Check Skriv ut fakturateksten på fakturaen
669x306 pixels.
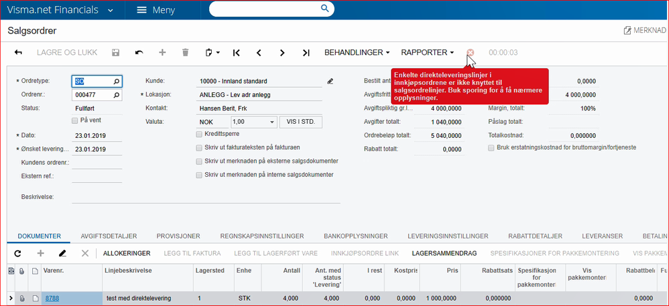coord(199,147)
